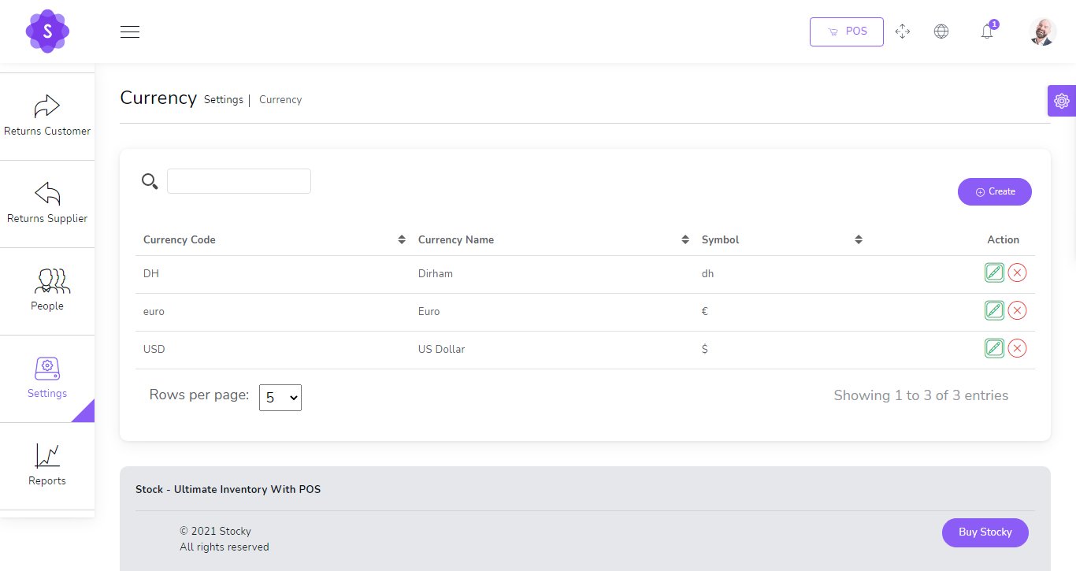1076x571 pixels.
Task: Open the POS screen
Action: click(846, 32)
